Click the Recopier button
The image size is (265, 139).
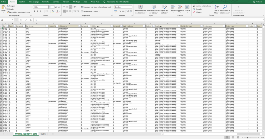coord(198,9)
